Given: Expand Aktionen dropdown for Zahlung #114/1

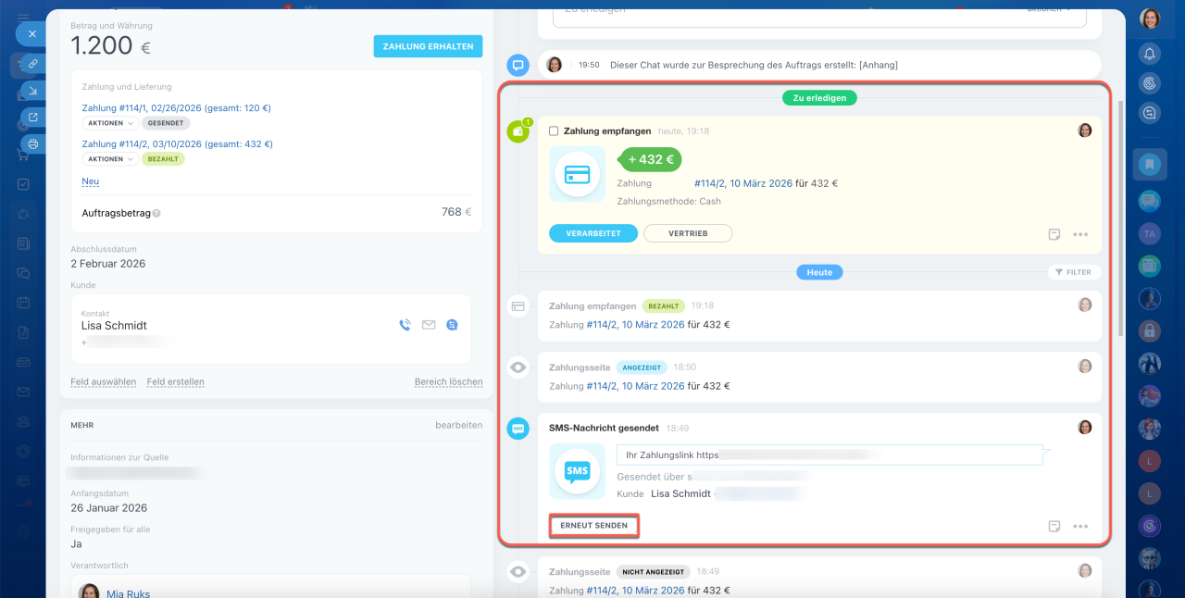Looking at the screenshot, I should pyautogui.click(x=109, y=123).
